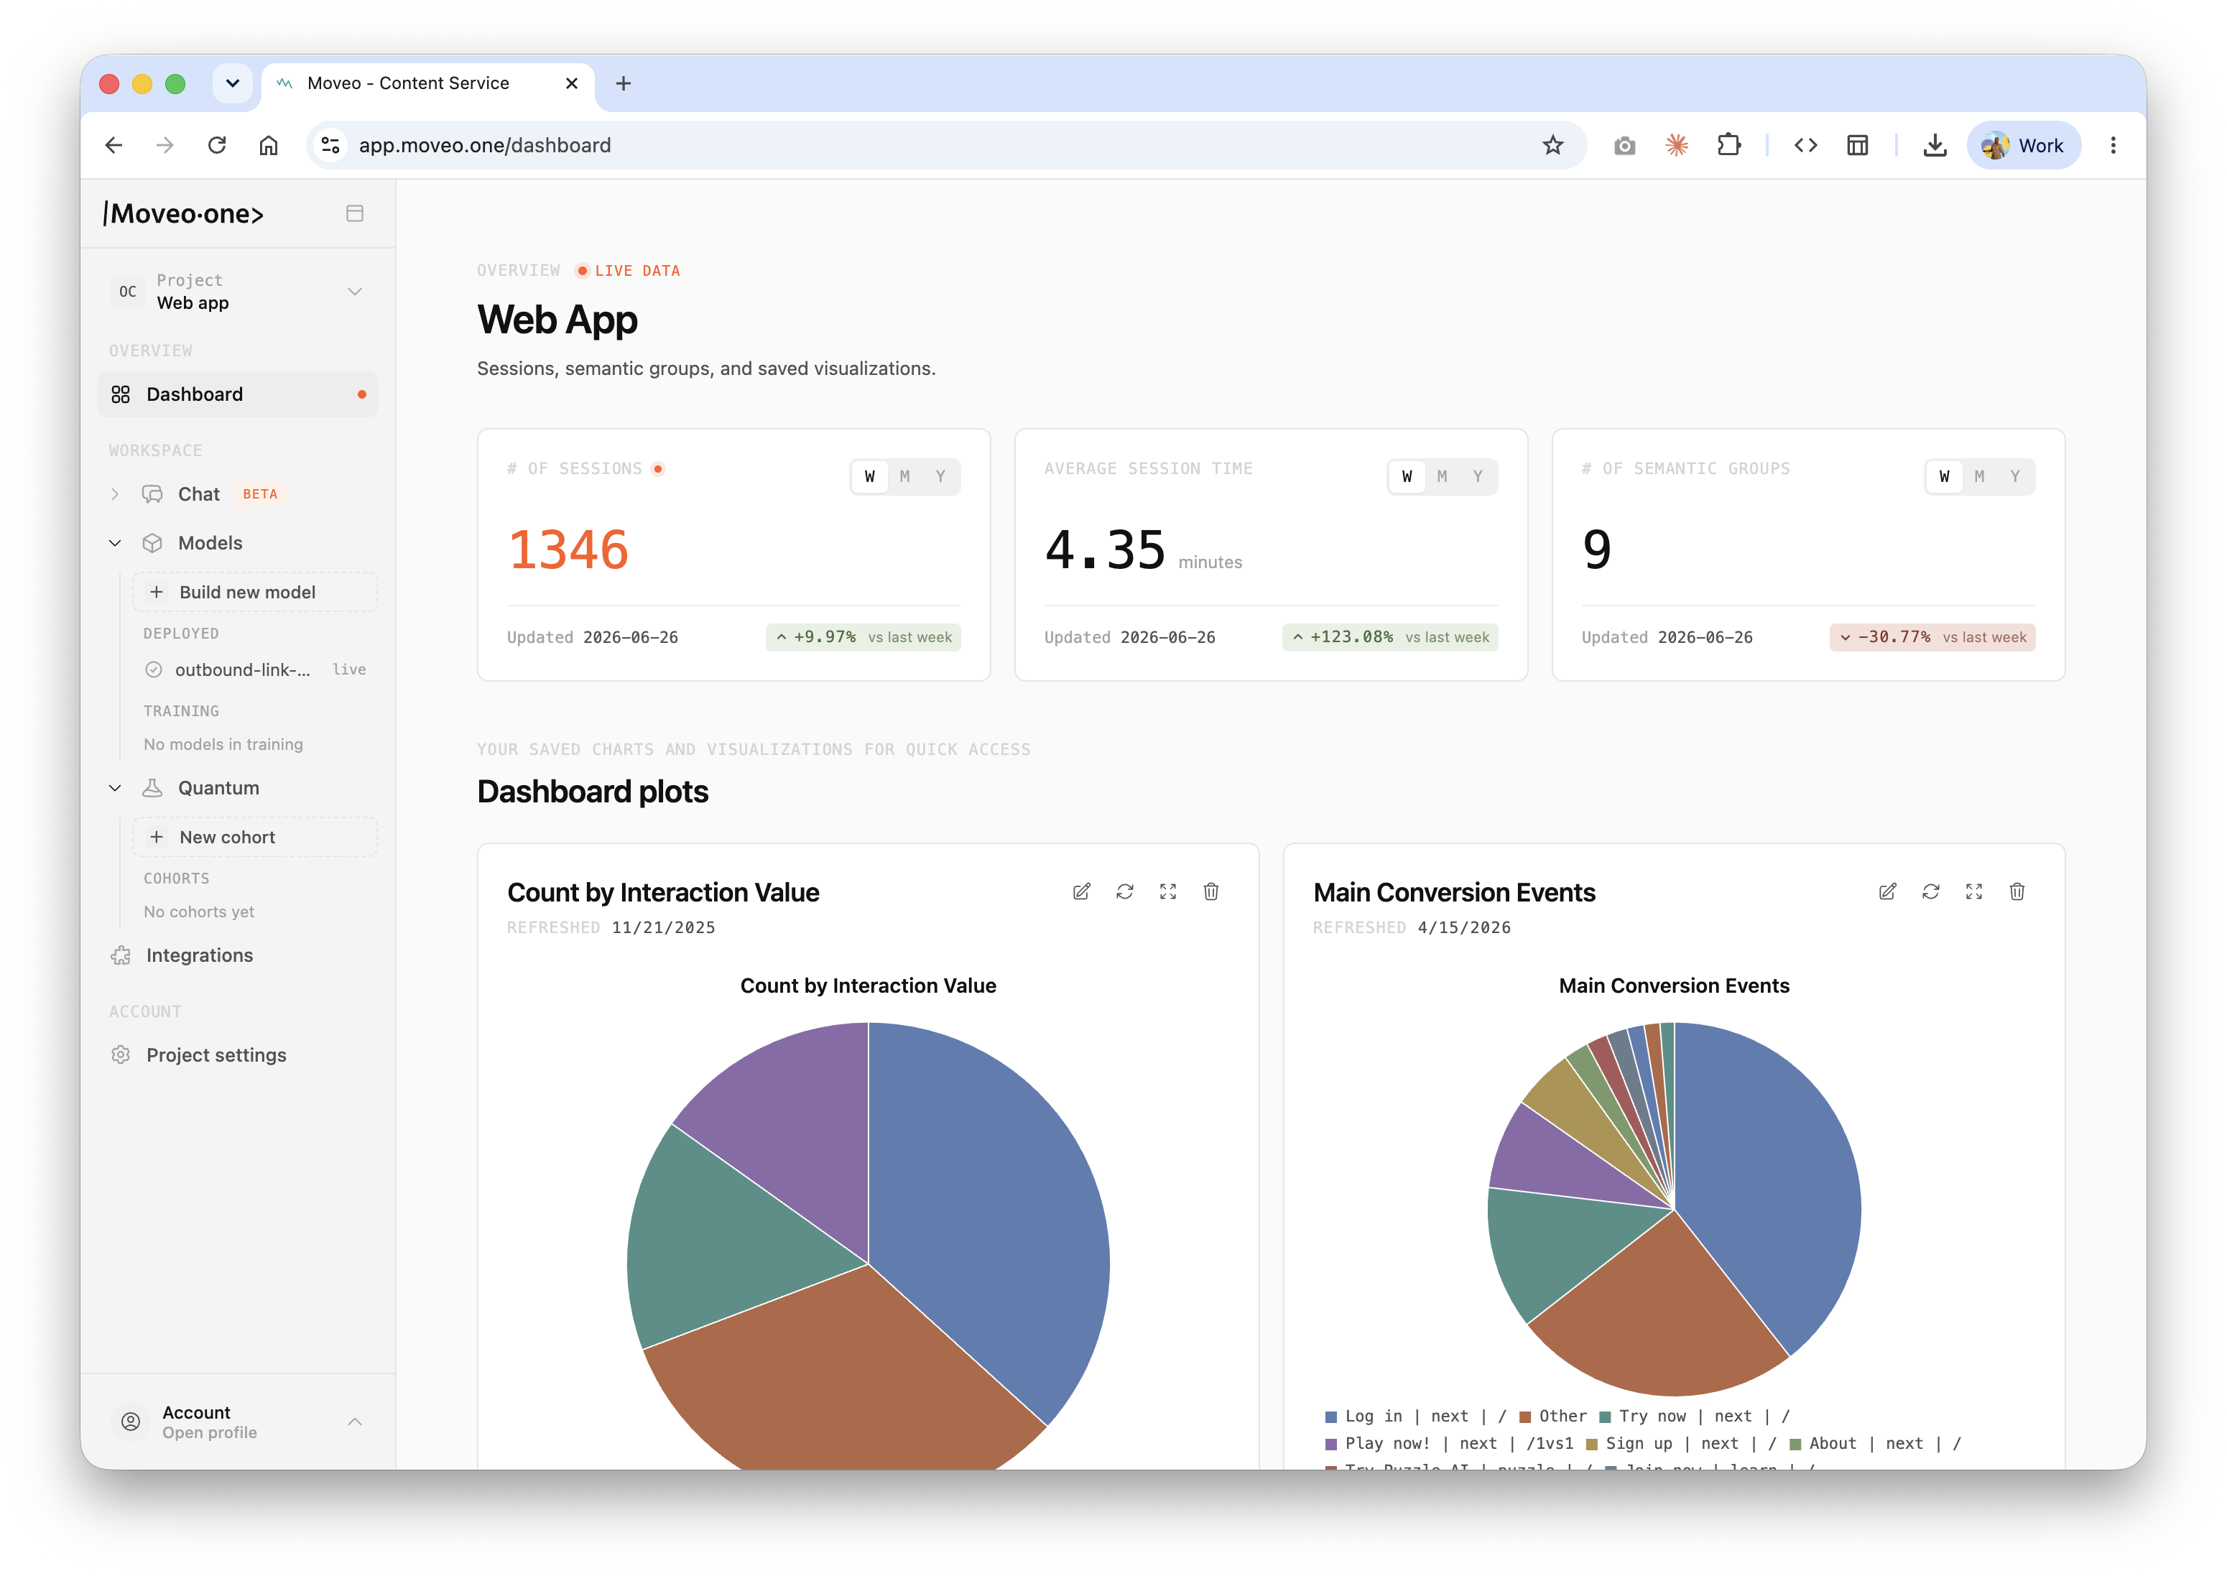Open a new browser tab
This screenshot has height=1576, width=2227.
623,83
